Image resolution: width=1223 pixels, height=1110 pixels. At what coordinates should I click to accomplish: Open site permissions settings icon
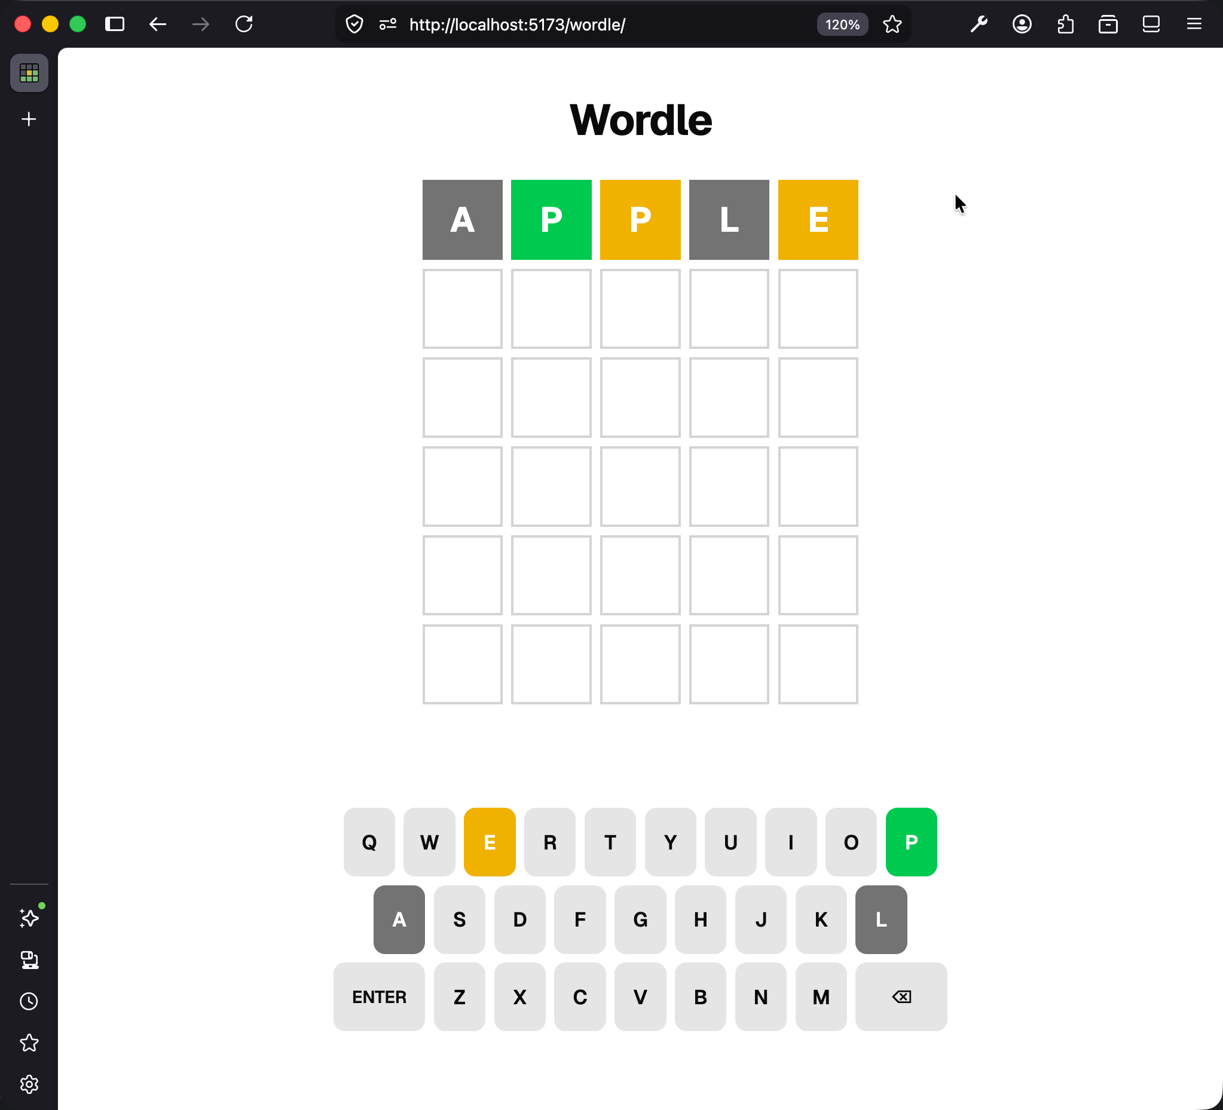coord(388,24)
